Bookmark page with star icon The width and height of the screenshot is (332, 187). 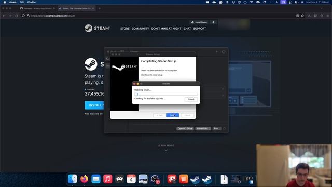[x=302, y=16]
